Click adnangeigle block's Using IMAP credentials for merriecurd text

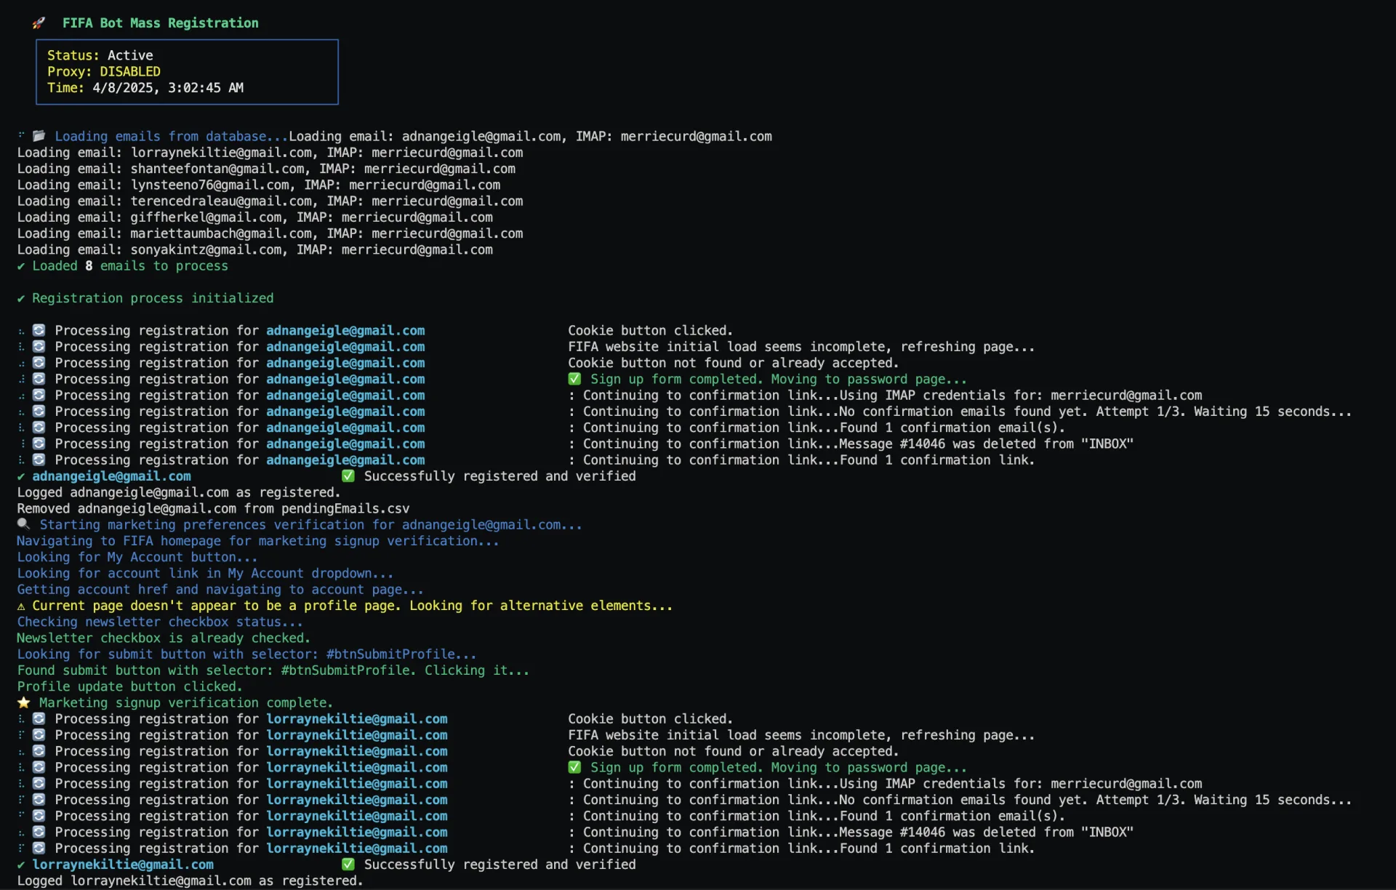coord(1021,396)
